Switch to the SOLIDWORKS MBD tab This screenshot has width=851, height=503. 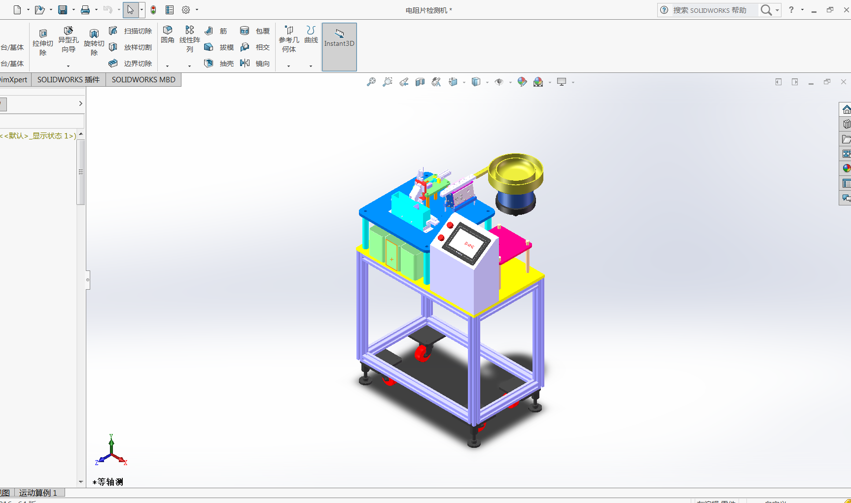[143, 79]
